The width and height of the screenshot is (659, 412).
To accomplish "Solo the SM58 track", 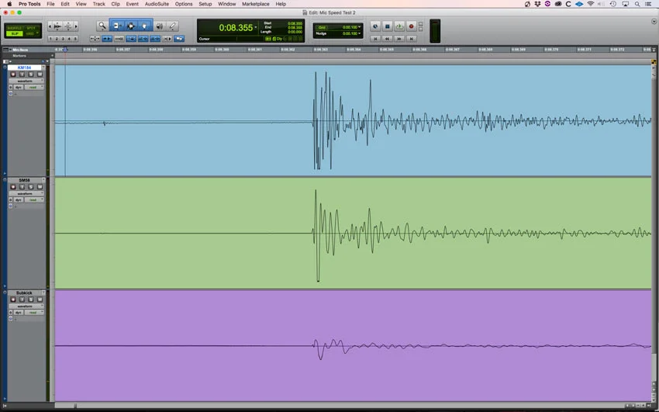I will coord(31,187).
